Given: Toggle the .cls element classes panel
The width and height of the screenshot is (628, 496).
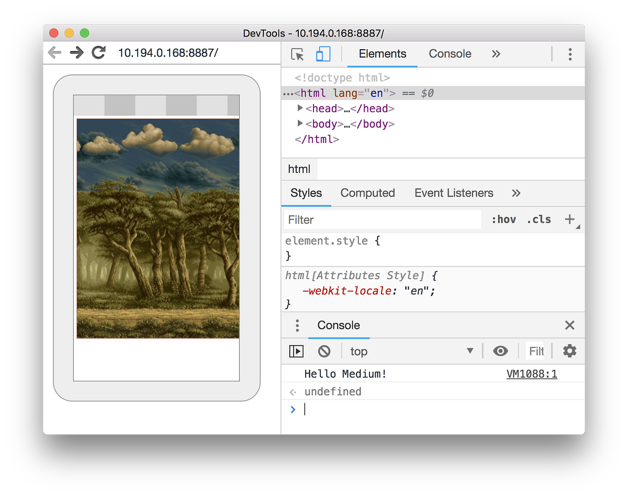Looking at the screenshot, I should click(539, 219).
